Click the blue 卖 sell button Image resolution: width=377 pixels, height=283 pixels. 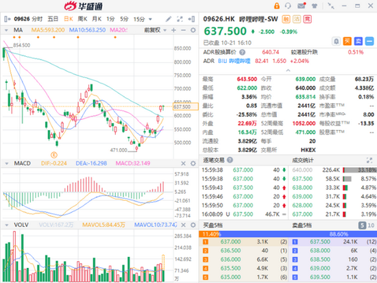tap(358, 41)
